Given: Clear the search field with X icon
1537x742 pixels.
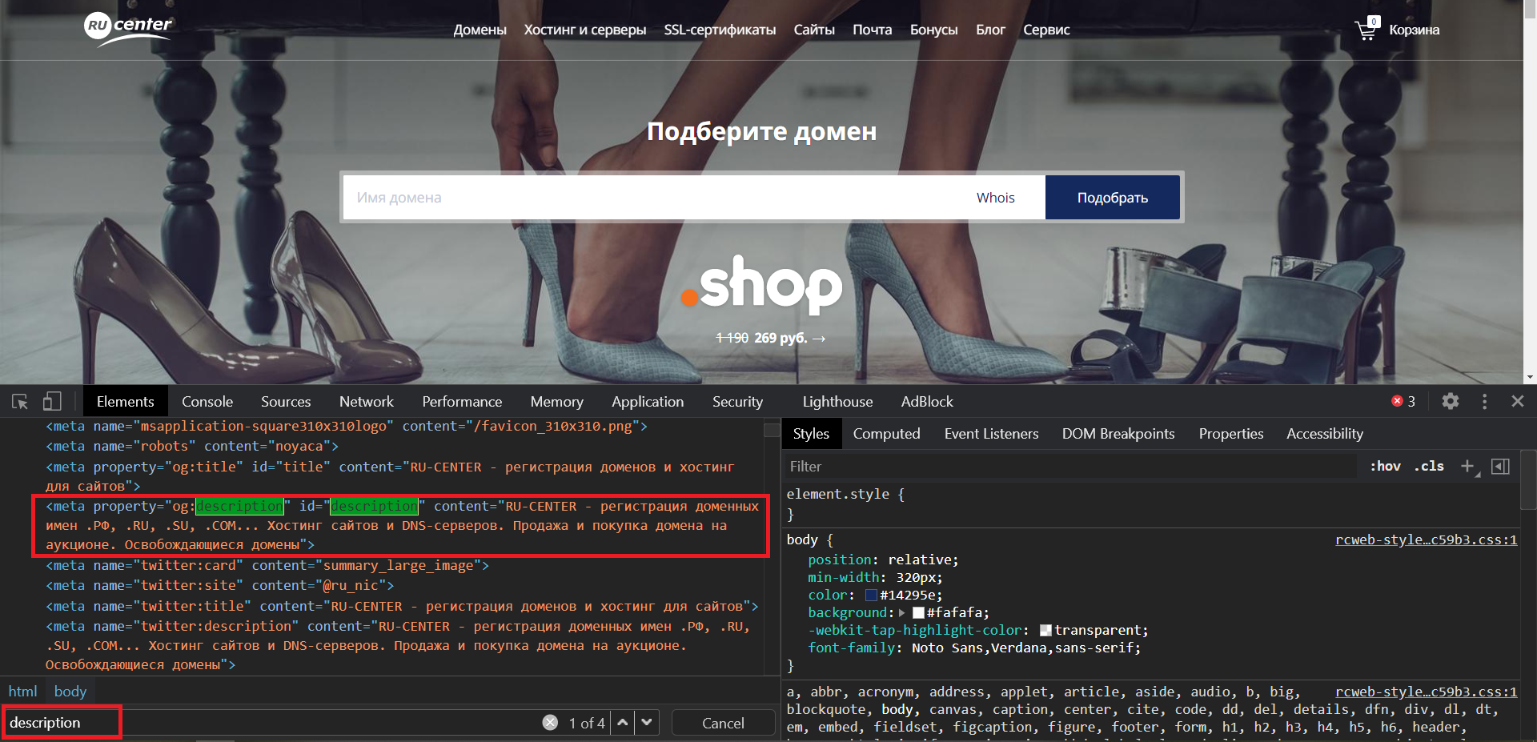Looking at the screenshot, I should click(x=550, y=723).
